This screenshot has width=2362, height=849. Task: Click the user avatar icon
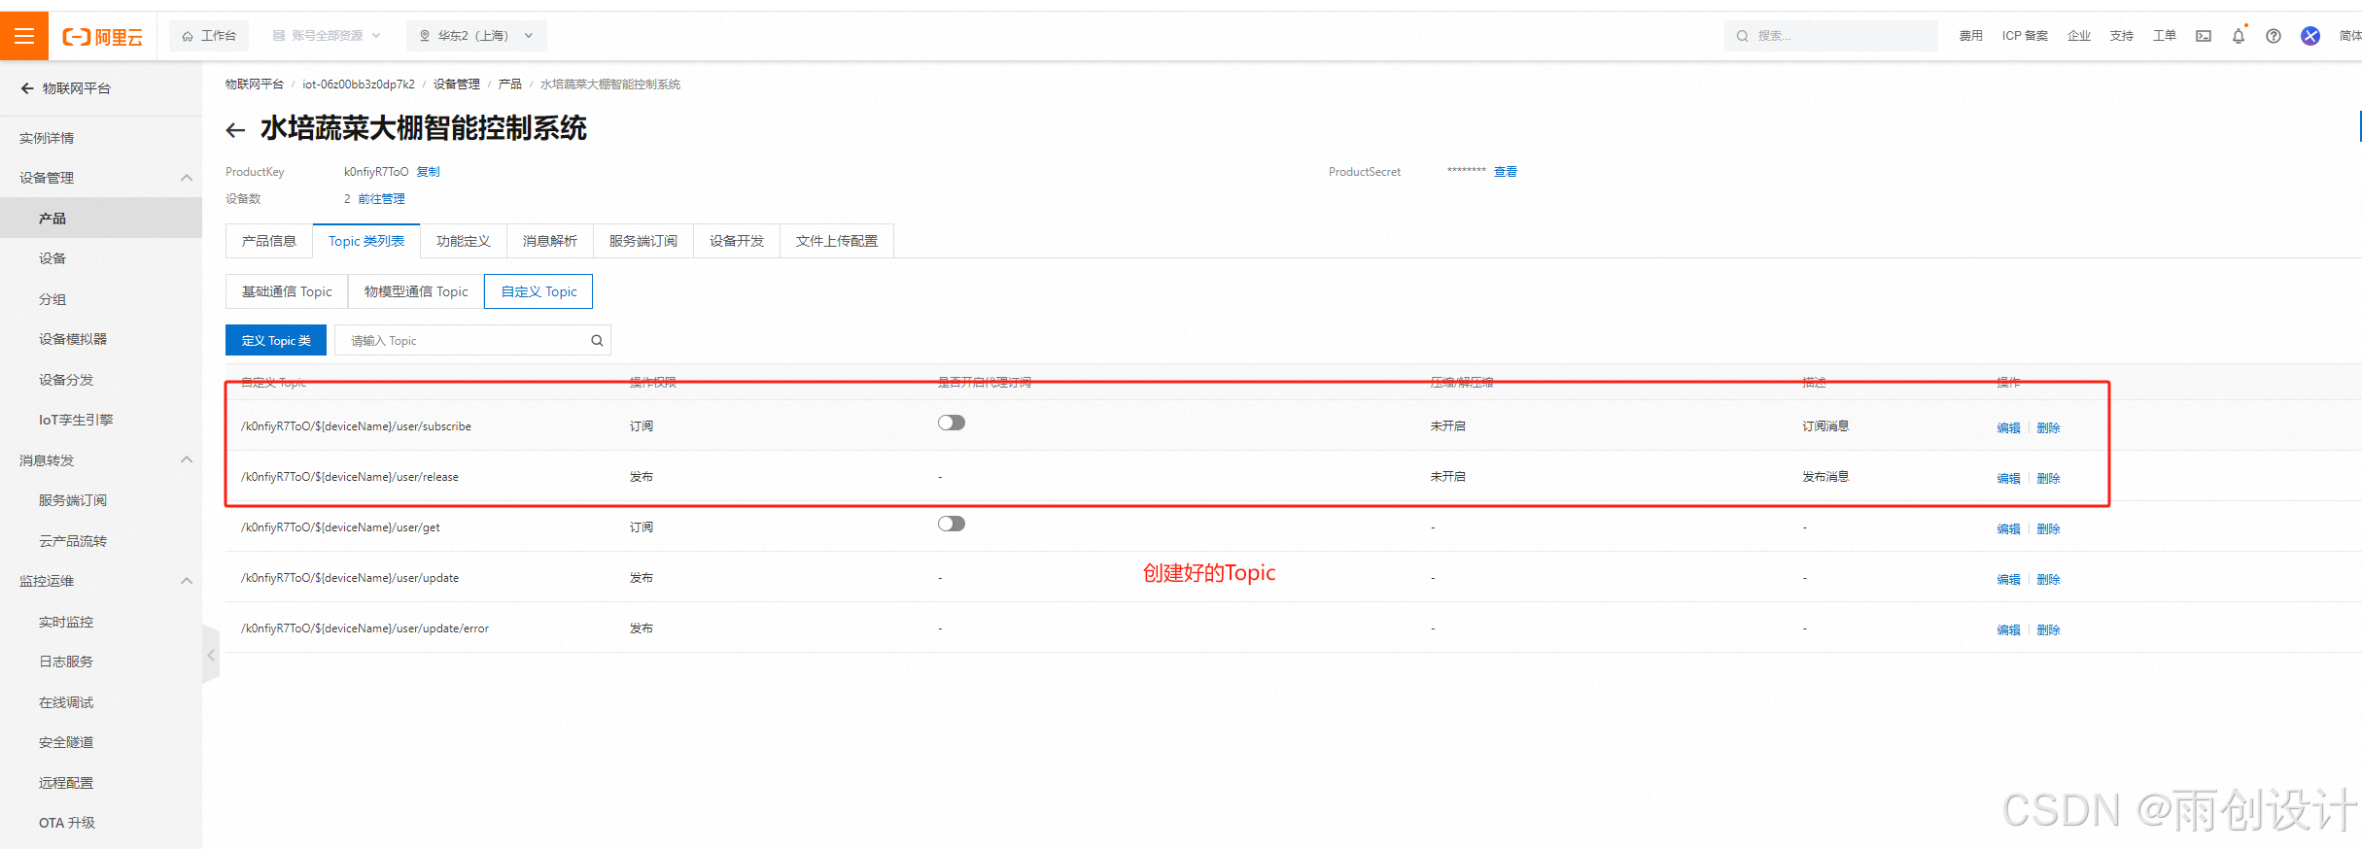tap(2310, 36)
